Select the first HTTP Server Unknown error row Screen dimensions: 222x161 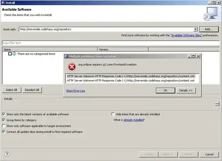[x=131, y=76]
